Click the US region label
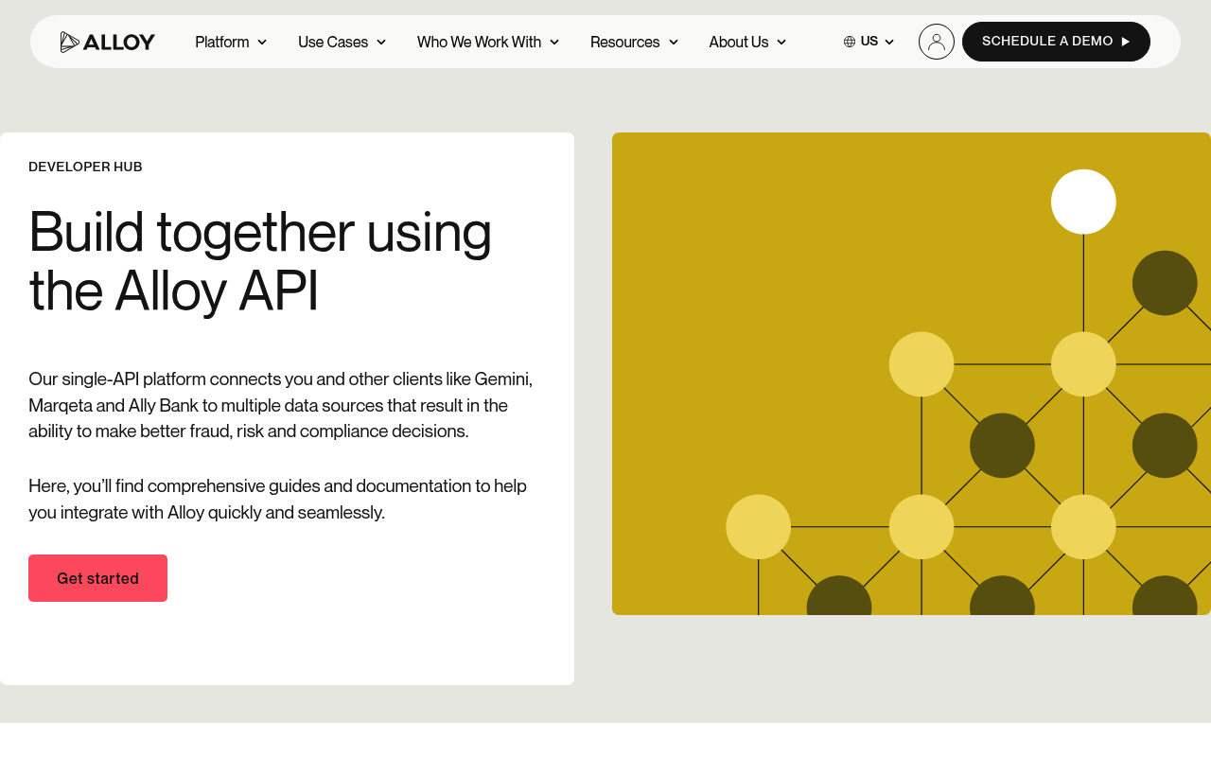1211x757 pixels. (869, 42)
